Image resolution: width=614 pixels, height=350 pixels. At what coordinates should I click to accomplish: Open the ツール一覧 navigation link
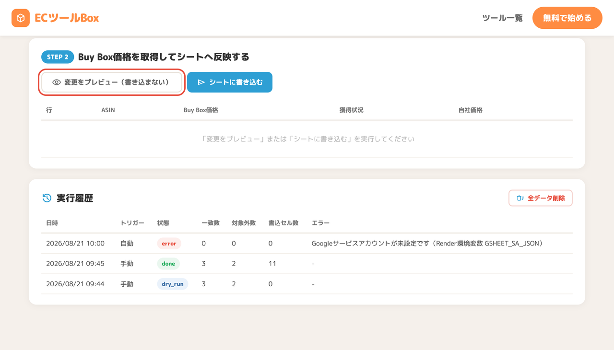502,18
